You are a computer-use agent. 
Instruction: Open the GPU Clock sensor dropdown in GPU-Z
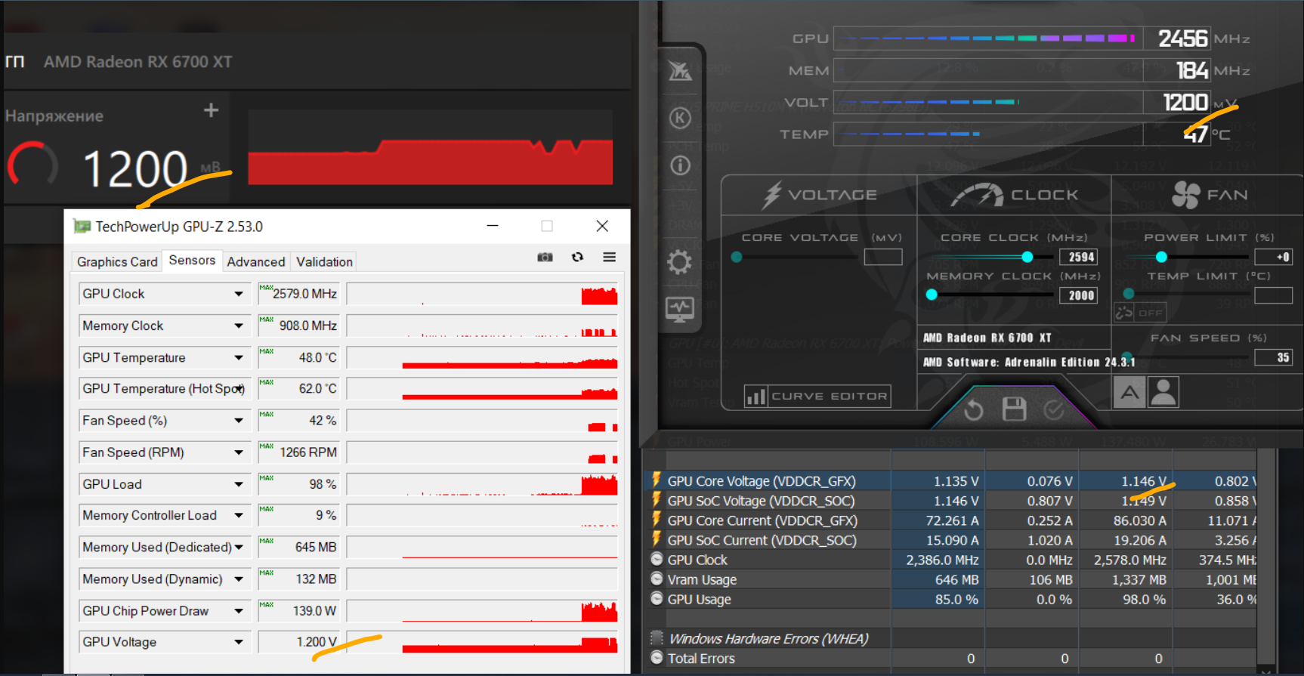pyautogui.click(x=239, y=294)
